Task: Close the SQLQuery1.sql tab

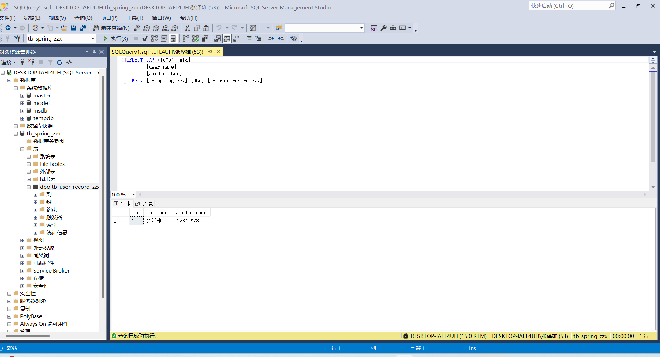Action: point(218,52)
